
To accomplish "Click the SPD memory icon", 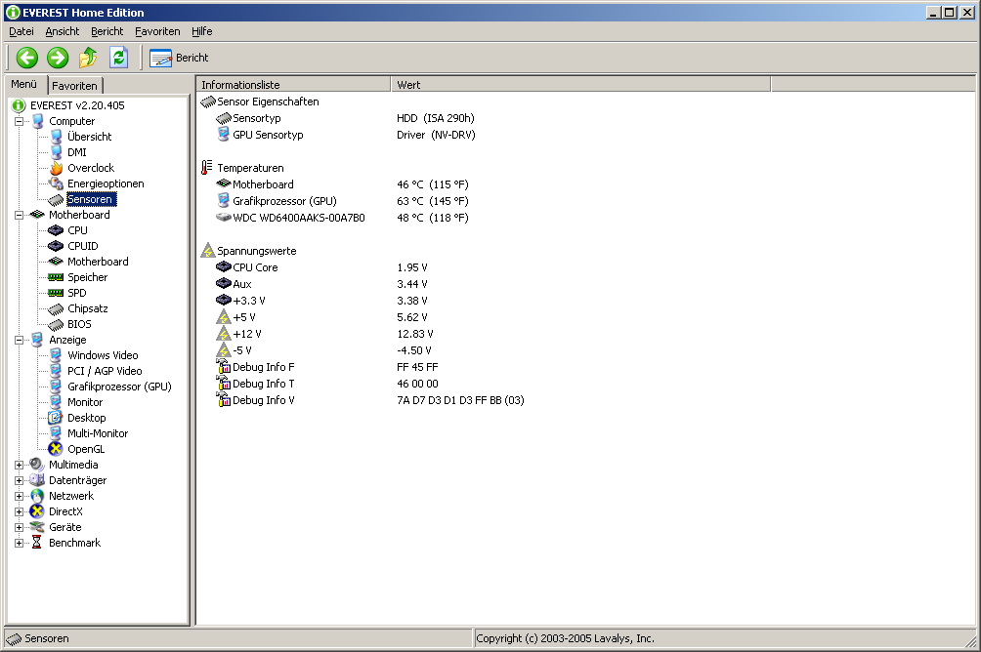I will (x=56, y=293).
